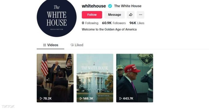
Task: Click the share arrow icon
Action: tap(131, 15)
